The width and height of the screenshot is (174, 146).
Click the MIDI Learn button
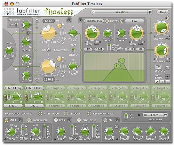tap(153, 115)
